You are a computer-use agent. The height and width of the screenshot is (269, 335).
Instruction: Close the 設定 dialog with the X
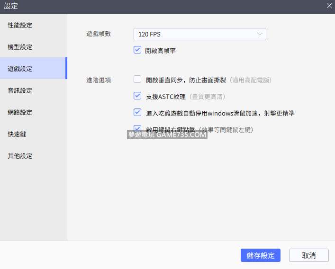[x=329, y=6]
